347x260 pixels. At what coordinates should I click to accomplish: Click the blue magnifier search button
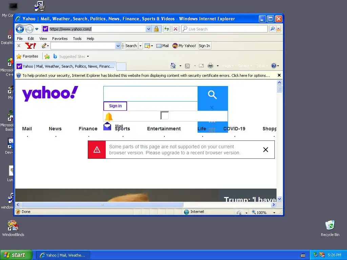point(212,95)
